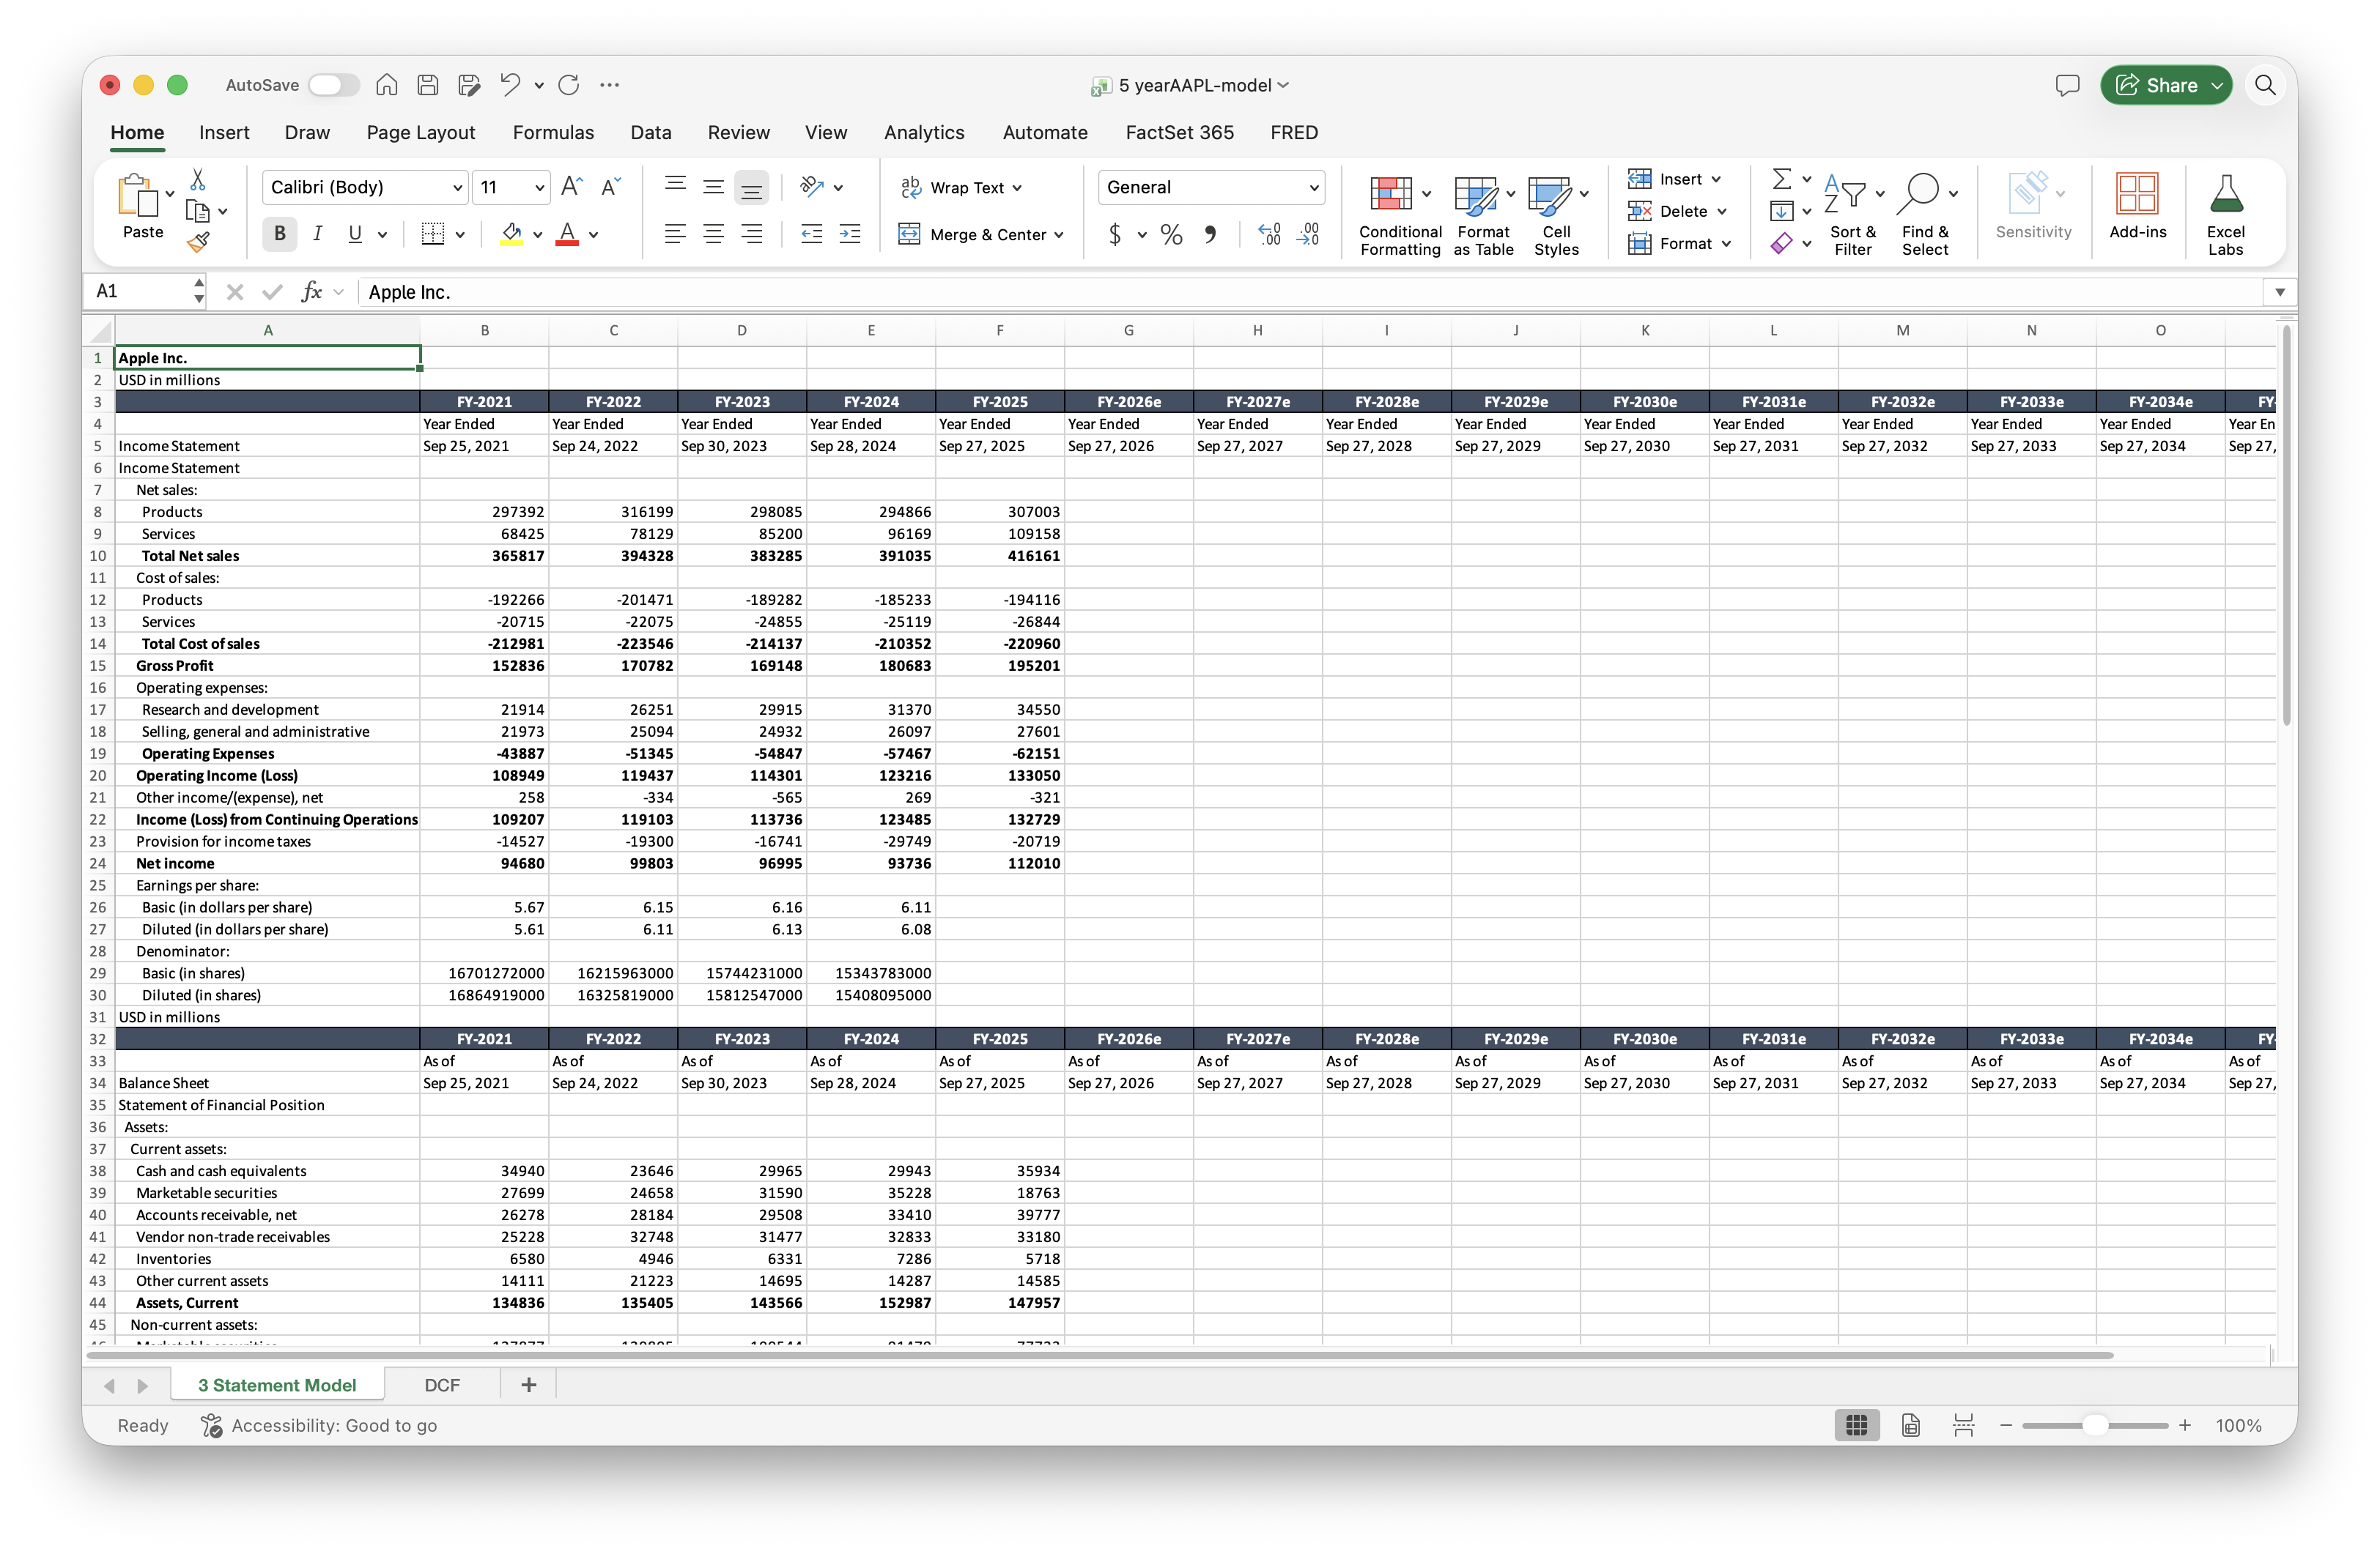Viewport: 2380px width, 1554px height.
Task: Expand the formula bar chevron
Action: (2280, 291)
